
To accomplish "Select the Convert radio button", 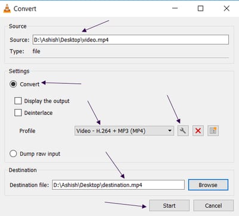I will point(13,84).
